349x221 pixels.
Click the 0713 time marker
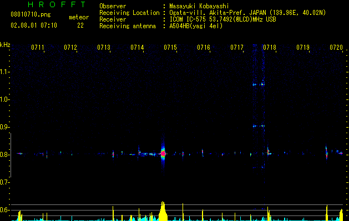[x=104, y=48]
